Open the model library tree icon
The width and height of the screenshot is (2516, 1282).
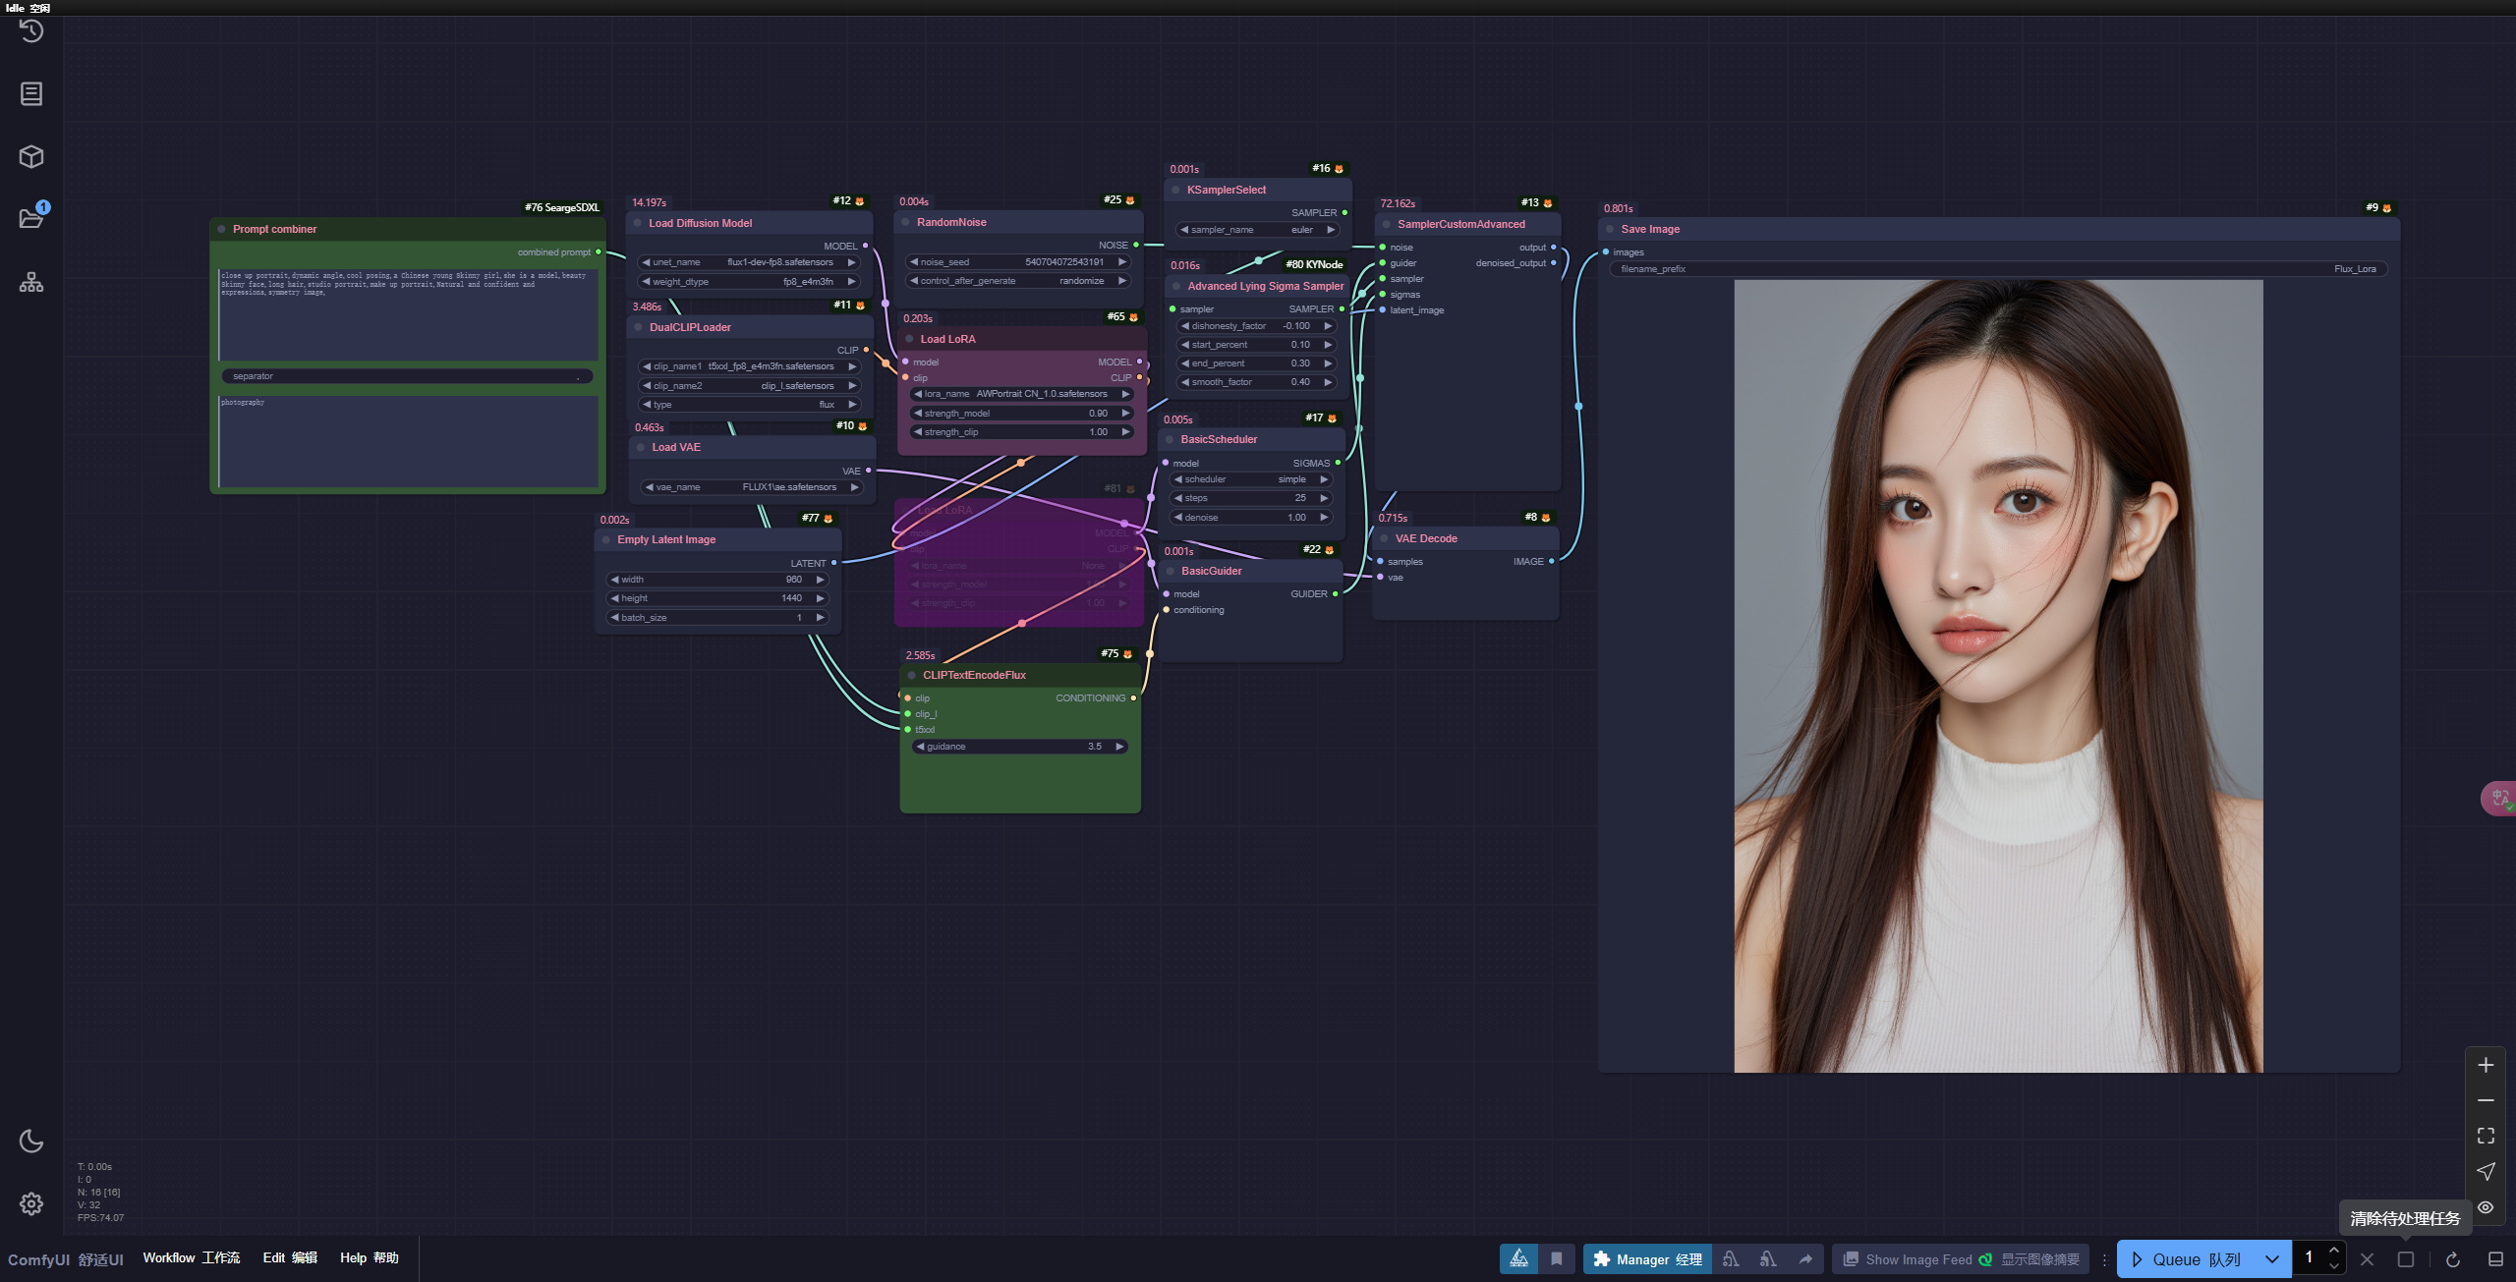tap(31, 283)
